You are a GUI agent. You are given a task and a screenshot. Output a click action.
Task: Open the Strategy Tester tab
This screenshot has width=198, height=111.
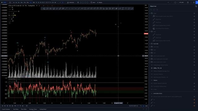pos(33,109)
